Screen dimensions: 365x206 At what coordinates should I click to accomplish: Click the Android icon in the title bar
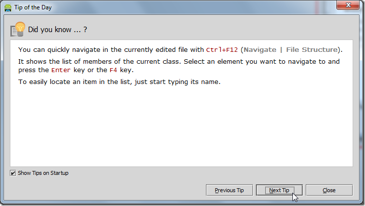click(7, 7)
